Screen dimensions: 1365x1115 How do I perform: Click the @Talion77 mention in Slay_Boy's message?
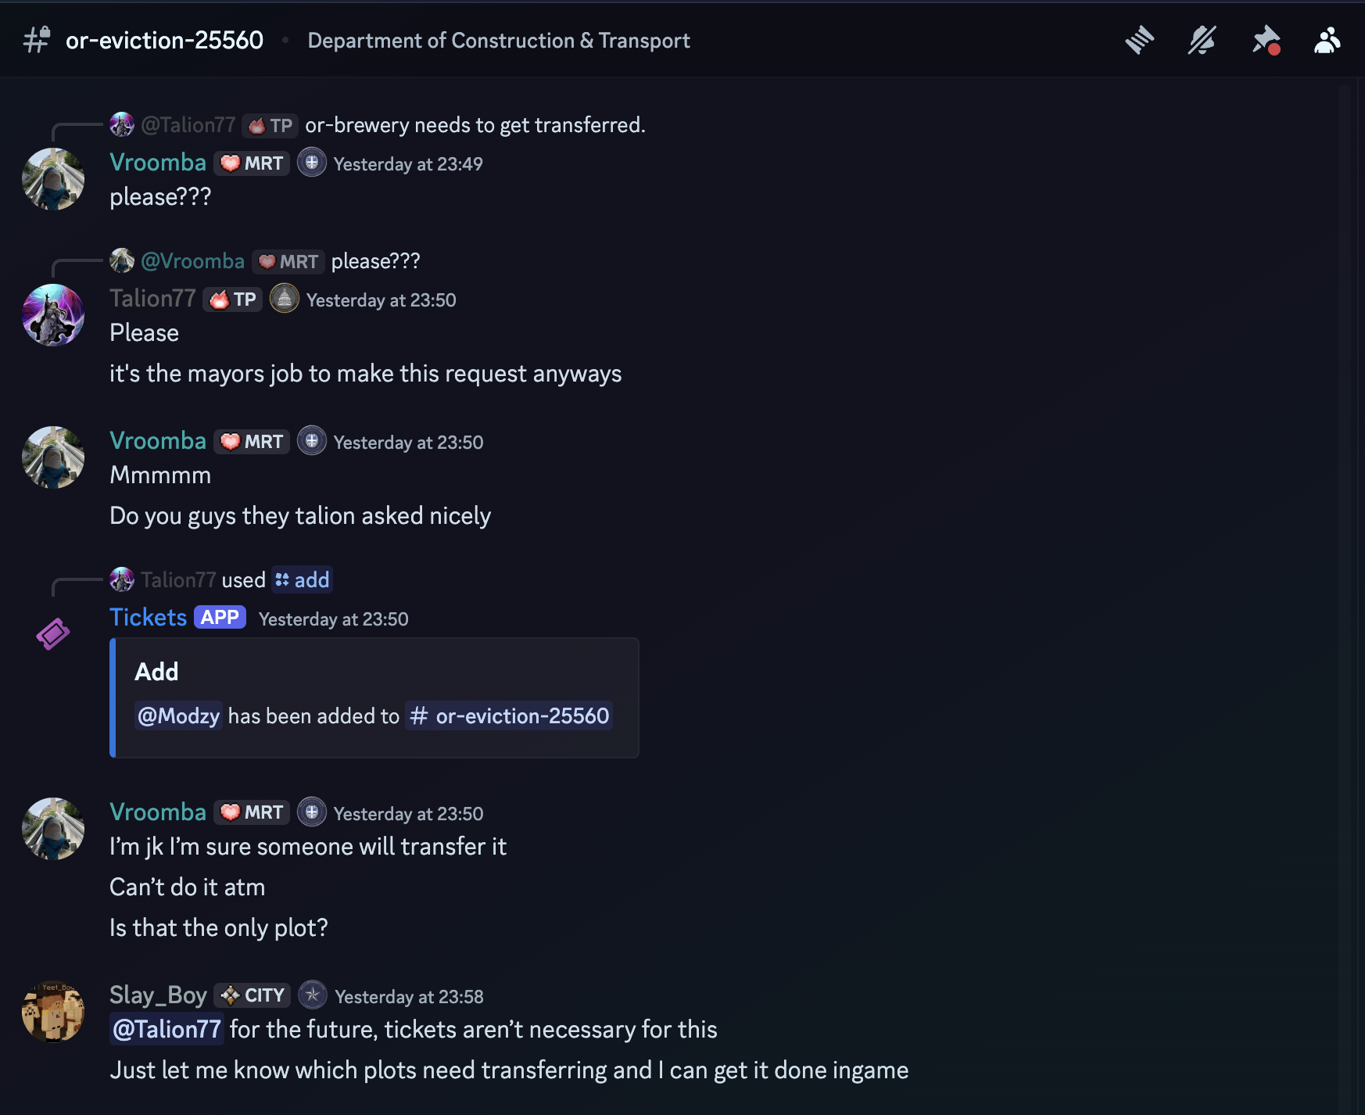167,1030
